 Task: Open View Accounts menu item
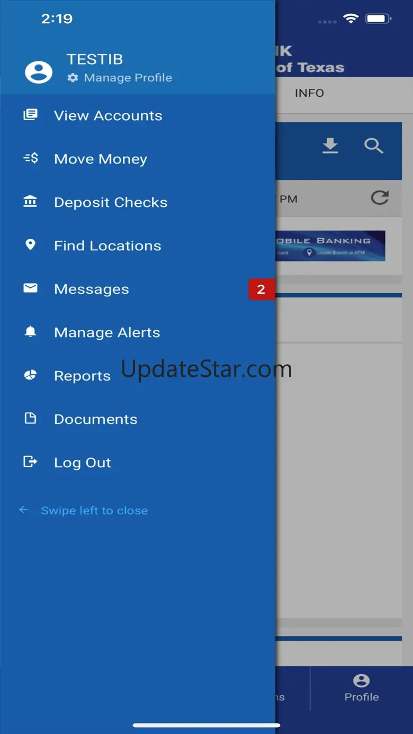point(108,115)
